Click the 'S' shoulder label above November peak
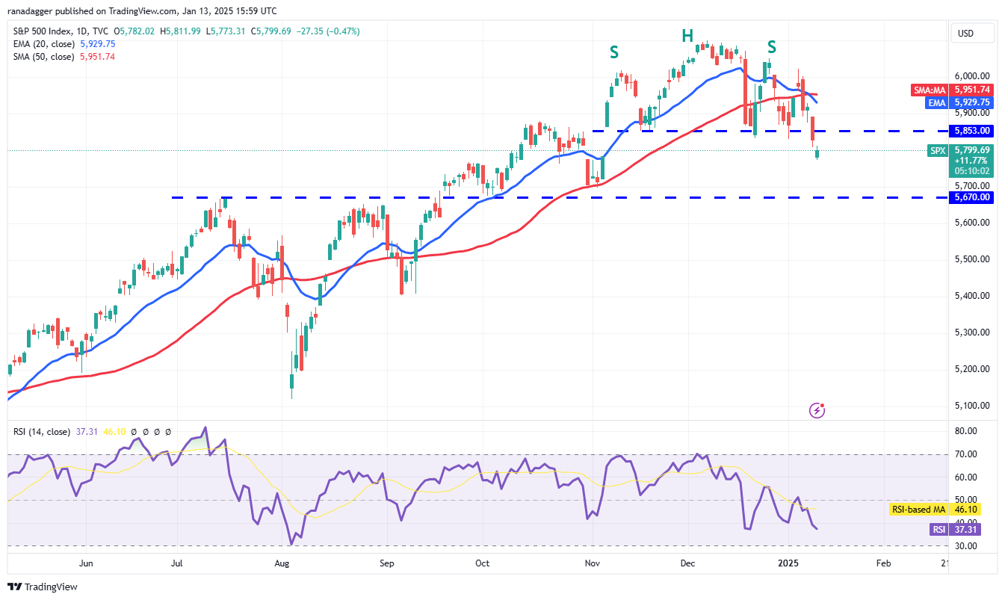Screen dimensions: 1005x600 click(614, 52)
